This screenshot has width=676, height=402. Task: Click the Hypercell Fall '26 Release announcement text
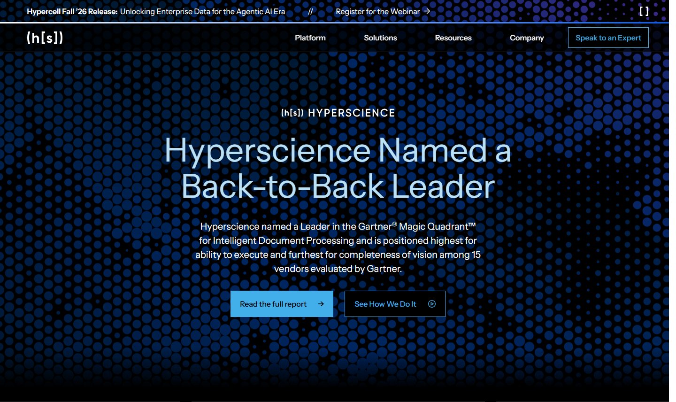point(156,11)
